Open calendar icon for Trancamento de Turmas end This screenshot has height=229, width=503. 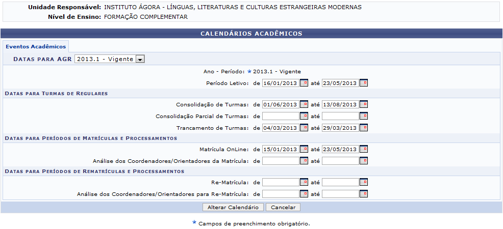point(363,128)
